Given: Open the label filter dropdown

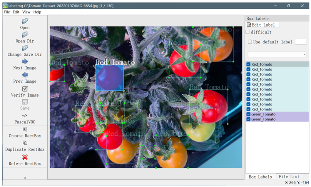Looking at the screenshot, I should coord(277,54).
